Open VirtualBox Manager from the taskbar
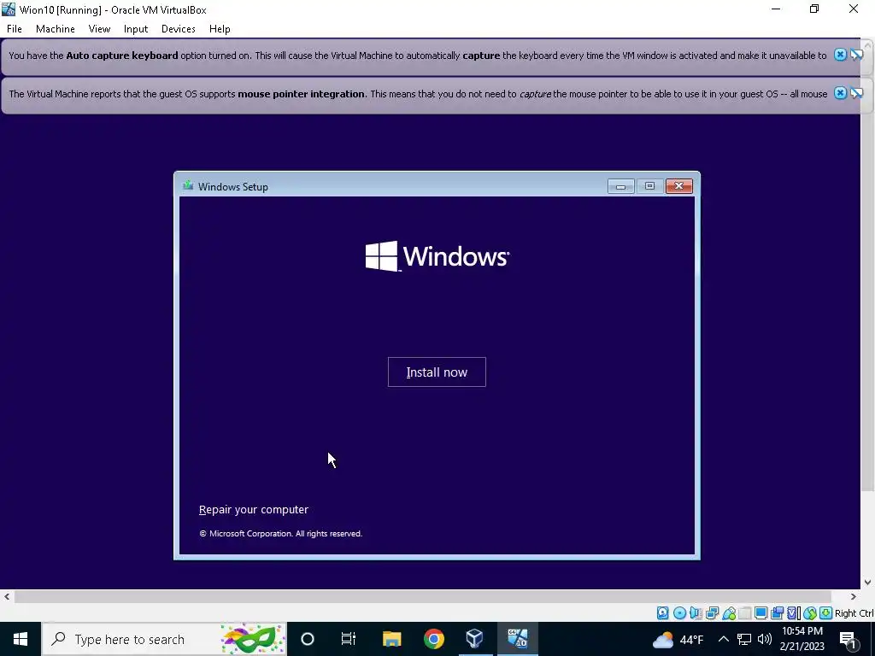The image size is (875, 656). 474,639
